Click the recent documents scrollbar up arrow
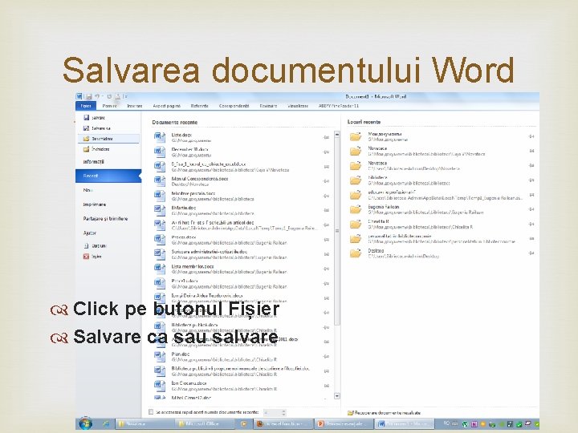Screen dimensions: 578x433 (337, 135)
